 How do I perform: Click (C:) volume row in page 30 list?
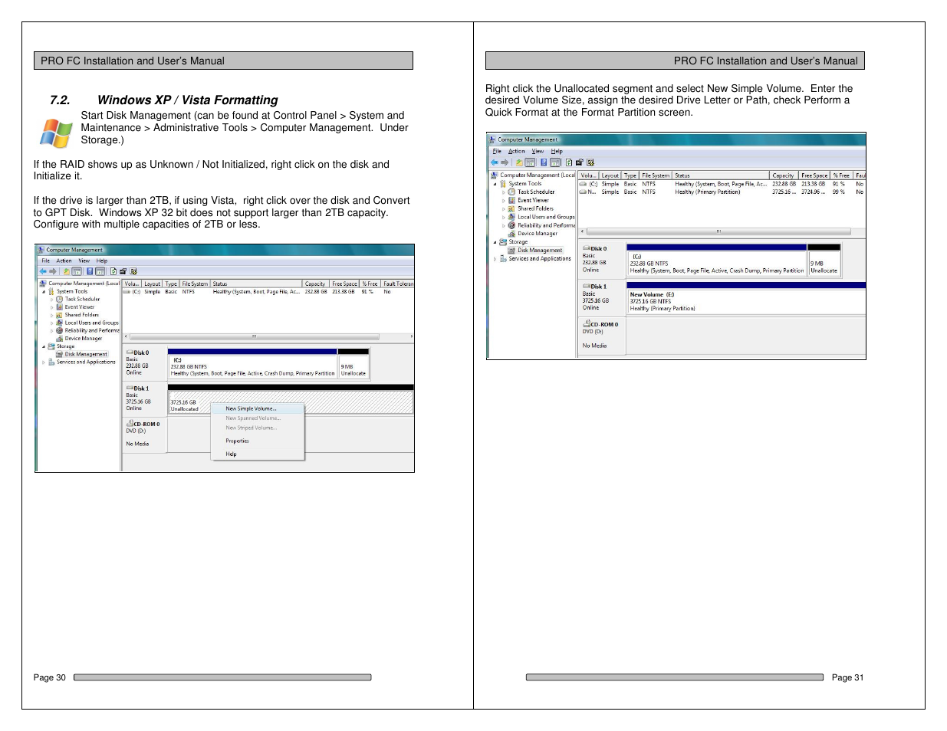[x=268, y=292]
